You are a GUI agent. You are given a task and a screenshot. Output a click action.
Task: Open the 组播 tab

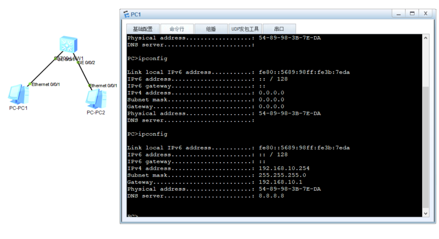coord(211,29)
